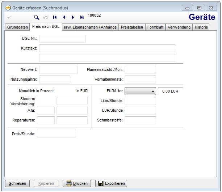The height and width of the screenshot is (192, 222).
Task: Click the magnifier search icon in toolbar
Action: pyautogui.click(x=36, y=17)
